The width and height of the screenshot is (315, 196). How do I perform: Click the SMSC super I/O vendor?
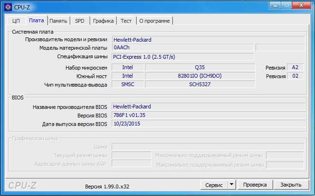[128, 84]
